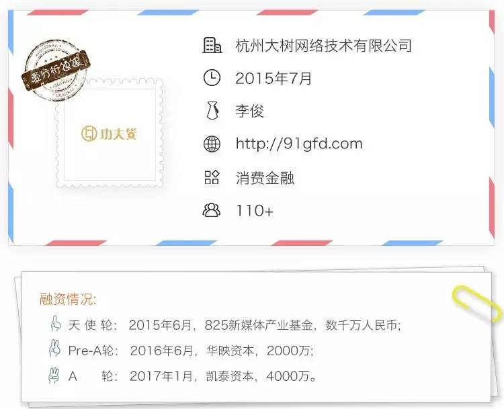Click the team size people icon
The image size is (504, 409).
[x=212, y=210]
